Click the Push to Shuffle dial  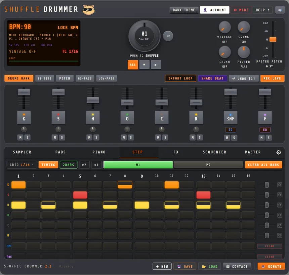pyautogui.click(x=144, y=36)
